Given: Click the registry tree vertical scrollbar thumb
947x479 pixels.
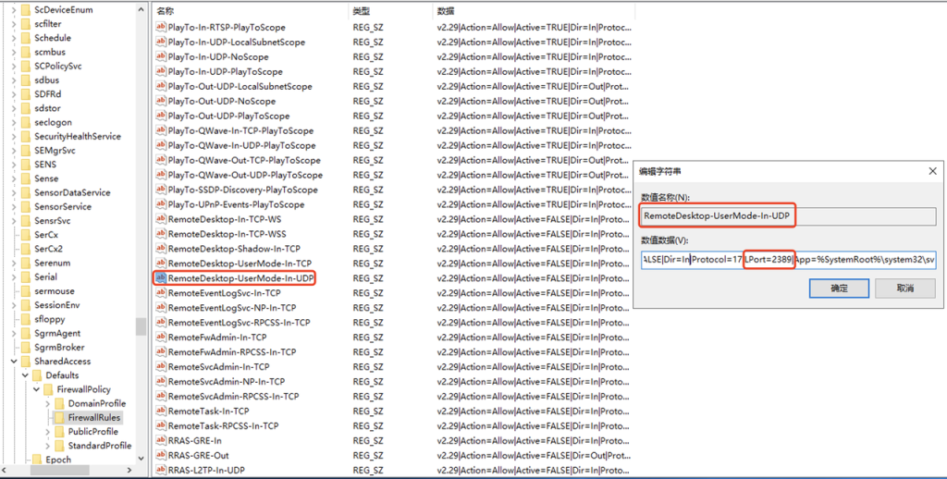Looking at the screenshot, I should [x=141, y=326].
